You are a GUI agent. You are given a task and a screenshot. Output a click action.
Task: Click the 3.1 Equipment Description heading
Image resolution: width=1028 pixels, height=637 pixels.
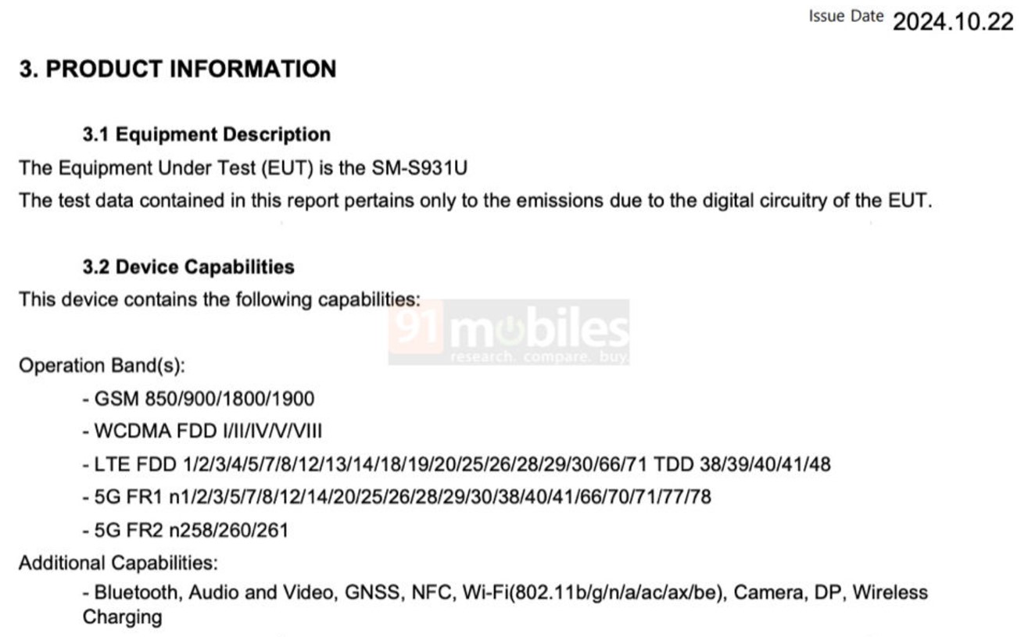point(206,134)
